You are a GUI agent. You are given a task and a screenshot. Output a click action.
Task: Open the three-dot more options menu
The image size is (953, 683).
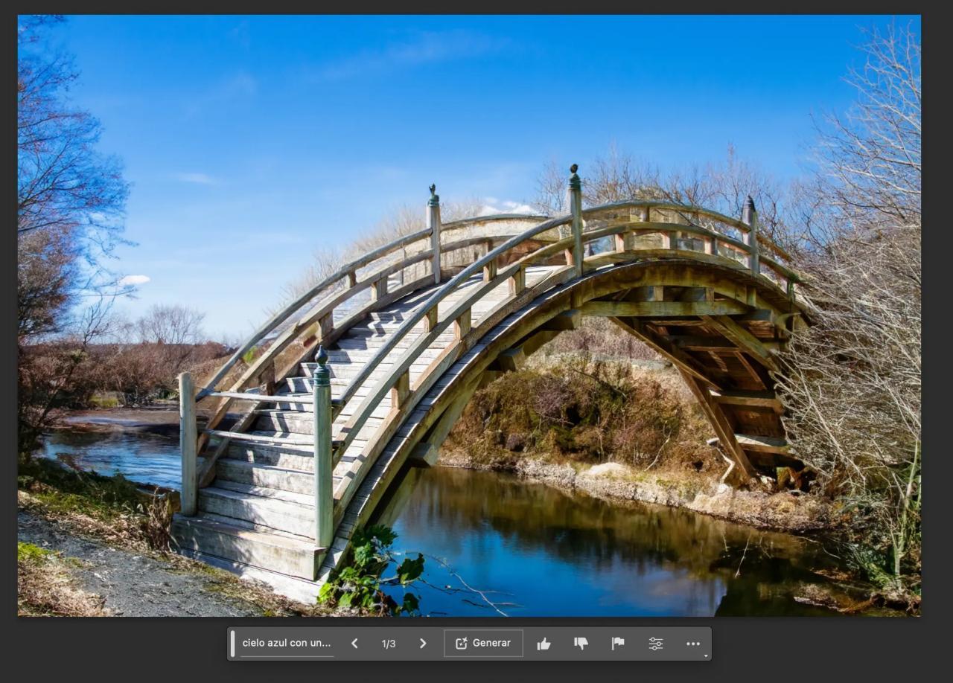tap(693, 644)
